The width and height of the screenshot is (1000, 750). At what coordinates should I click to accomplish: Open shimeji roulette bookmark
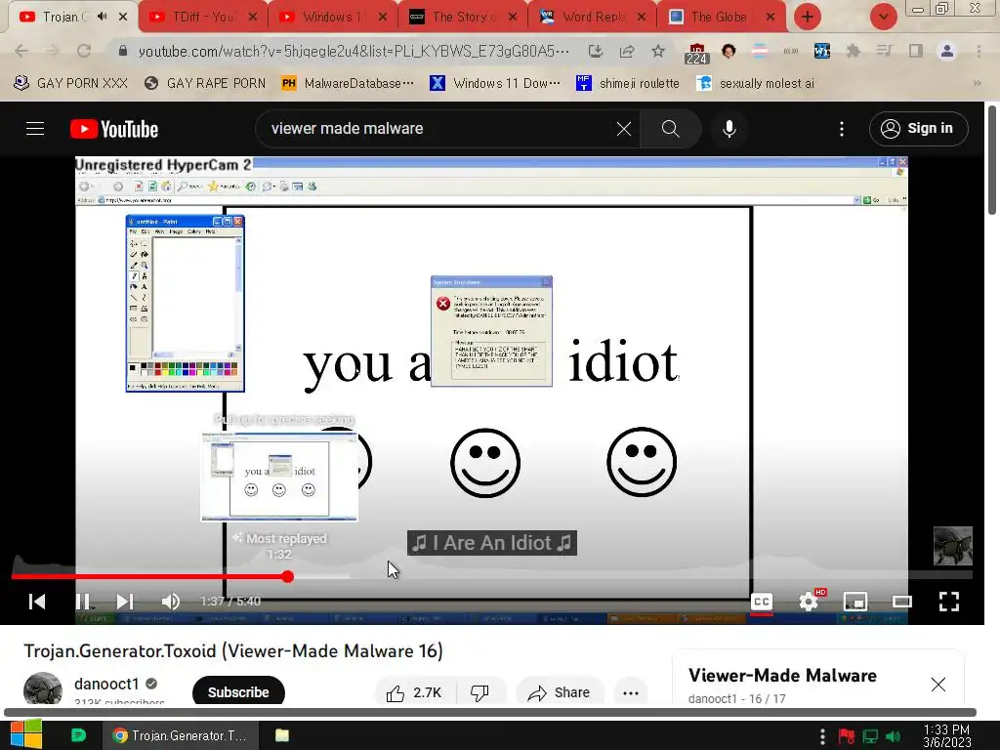pyautogui.click(x=628, y=84)
